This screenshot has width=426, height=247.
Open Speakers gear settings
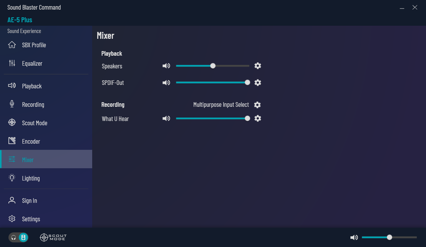coord(257,66)
